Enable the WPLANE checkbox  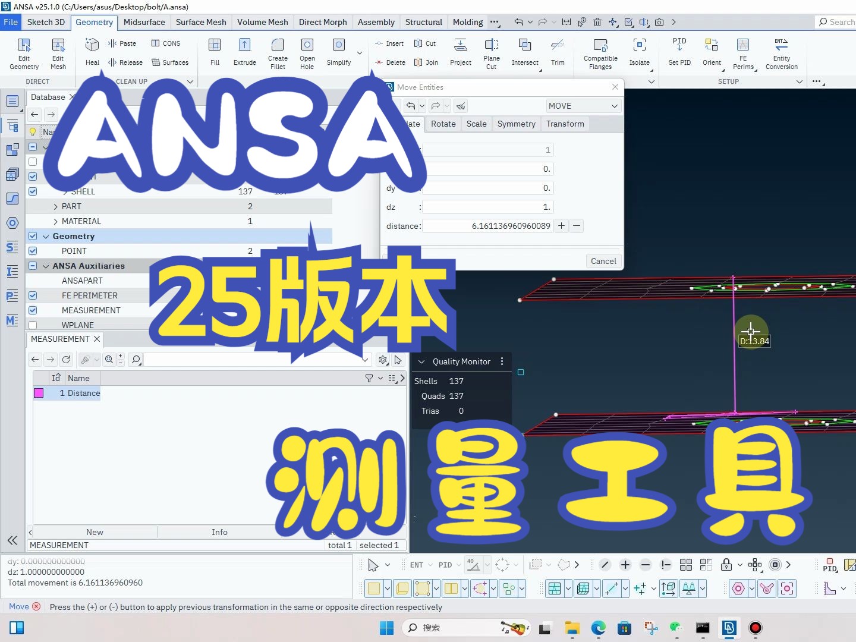point(33,325)
